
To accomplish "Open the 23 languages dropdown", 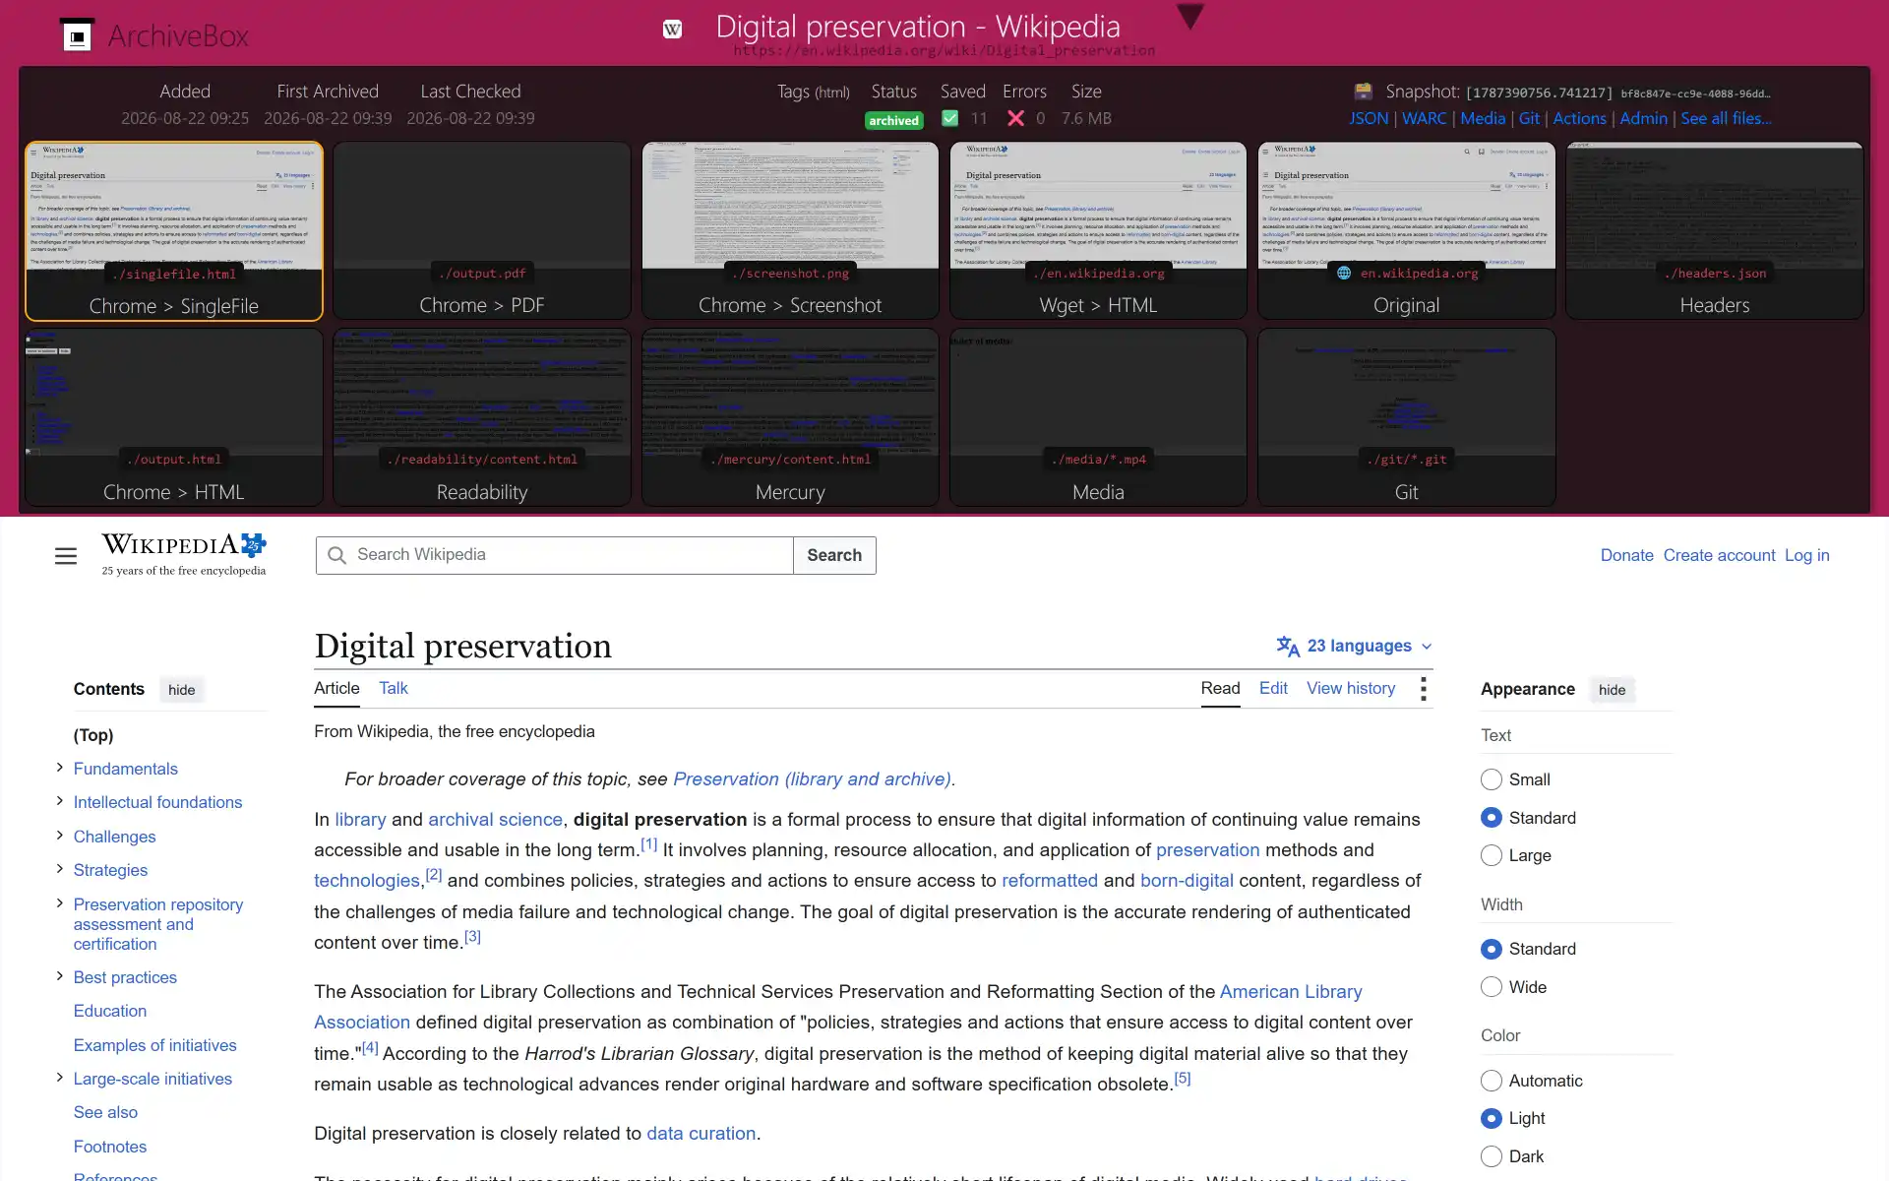I will [x=1354, y=646].
